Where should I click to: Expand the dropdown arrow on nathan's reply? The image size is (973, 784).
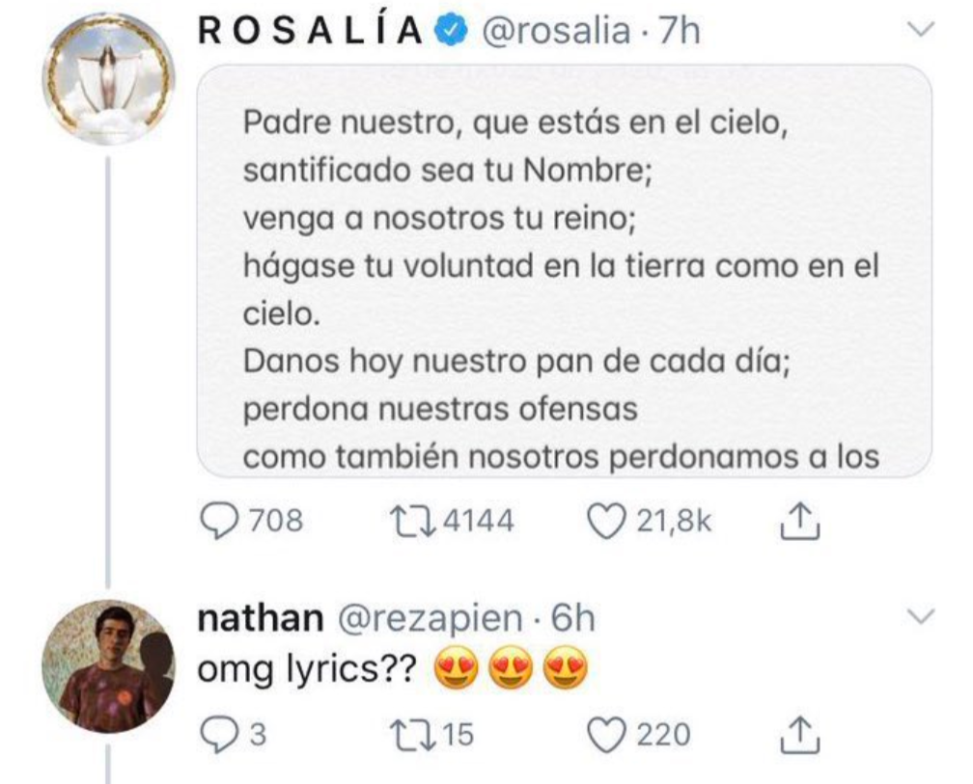click(922, 617)
